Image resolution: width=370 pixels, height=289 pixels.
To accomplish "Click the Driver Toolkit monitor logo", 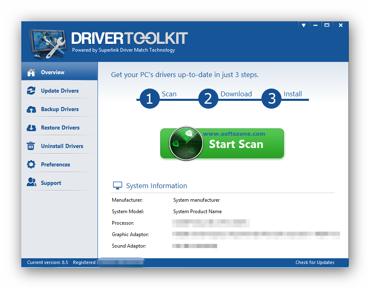I will click(48, 44).
